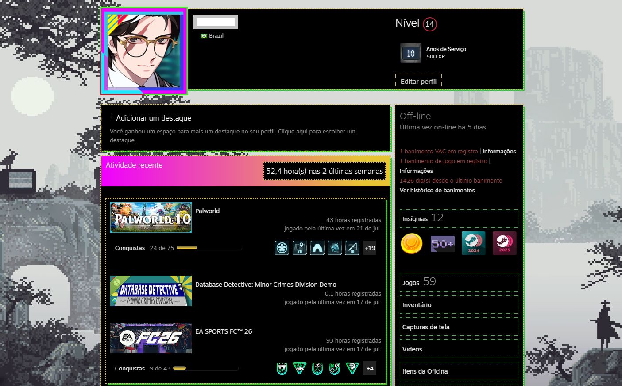The height and width of the screenshot is (386, 622).
Task: Open the Palworld game banner
Action: (x=151, y=218)
